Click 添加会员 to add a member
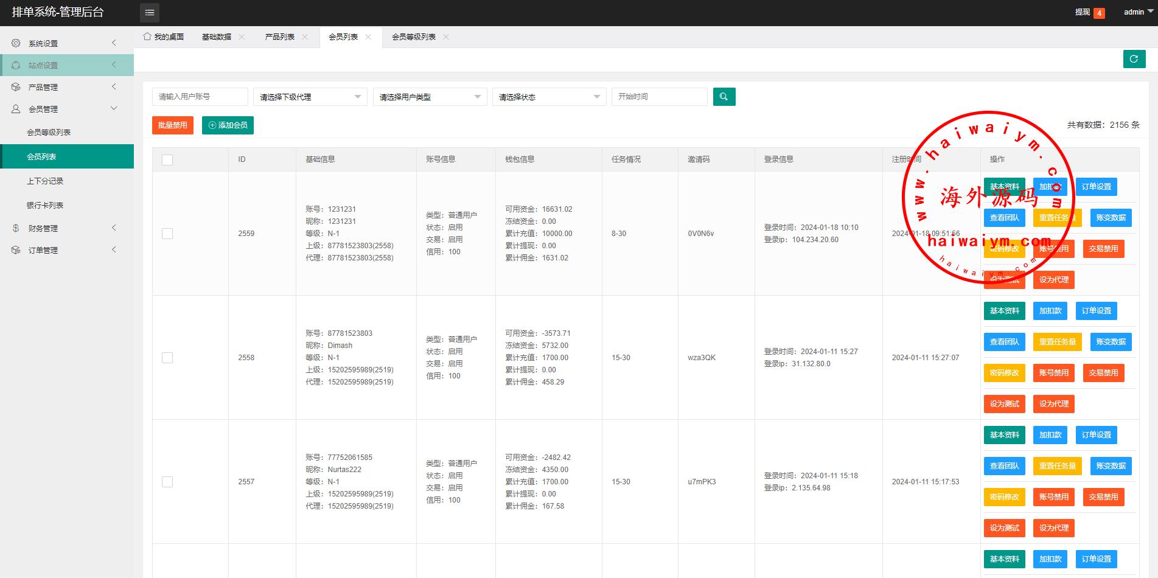Screen dimensions: 1158x578 click(228, 125)
